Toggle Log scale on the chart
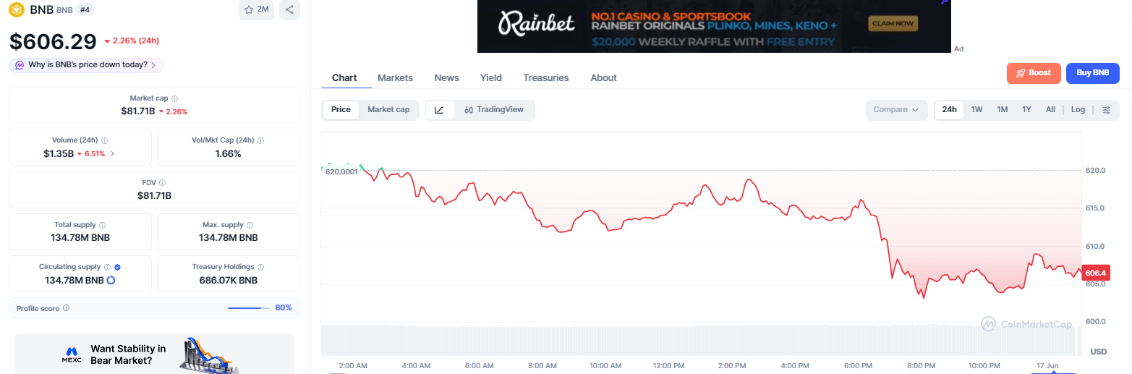The width and height of the screenshot is (1132, 374). [x=1078, y=110]
